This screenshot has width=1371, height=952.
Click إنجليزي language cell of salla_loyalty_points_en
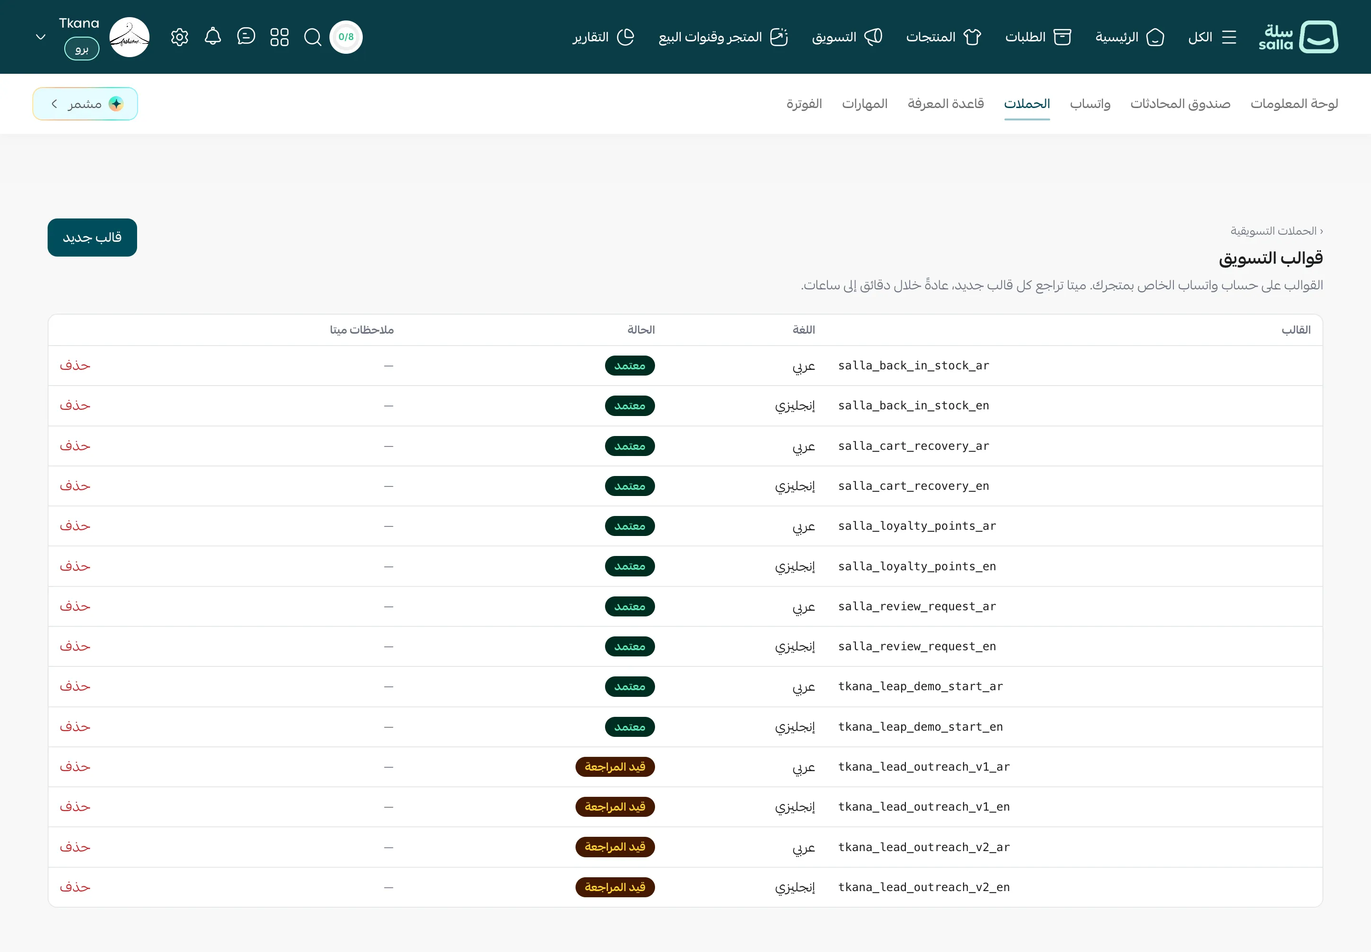coord(795,566)
